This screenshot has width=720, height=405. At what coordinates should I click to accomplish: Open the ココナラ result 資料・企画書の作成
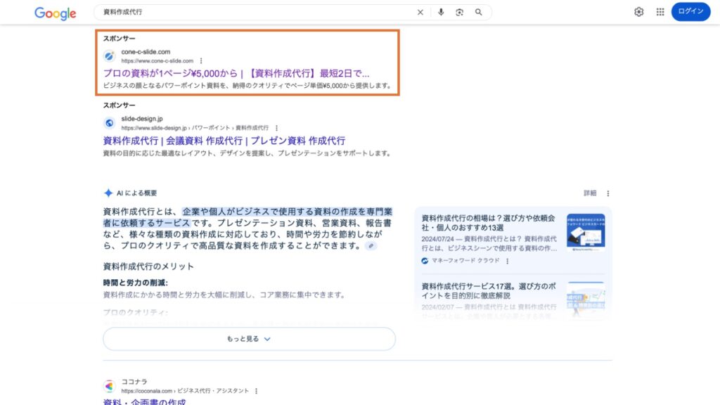point(144,401)
